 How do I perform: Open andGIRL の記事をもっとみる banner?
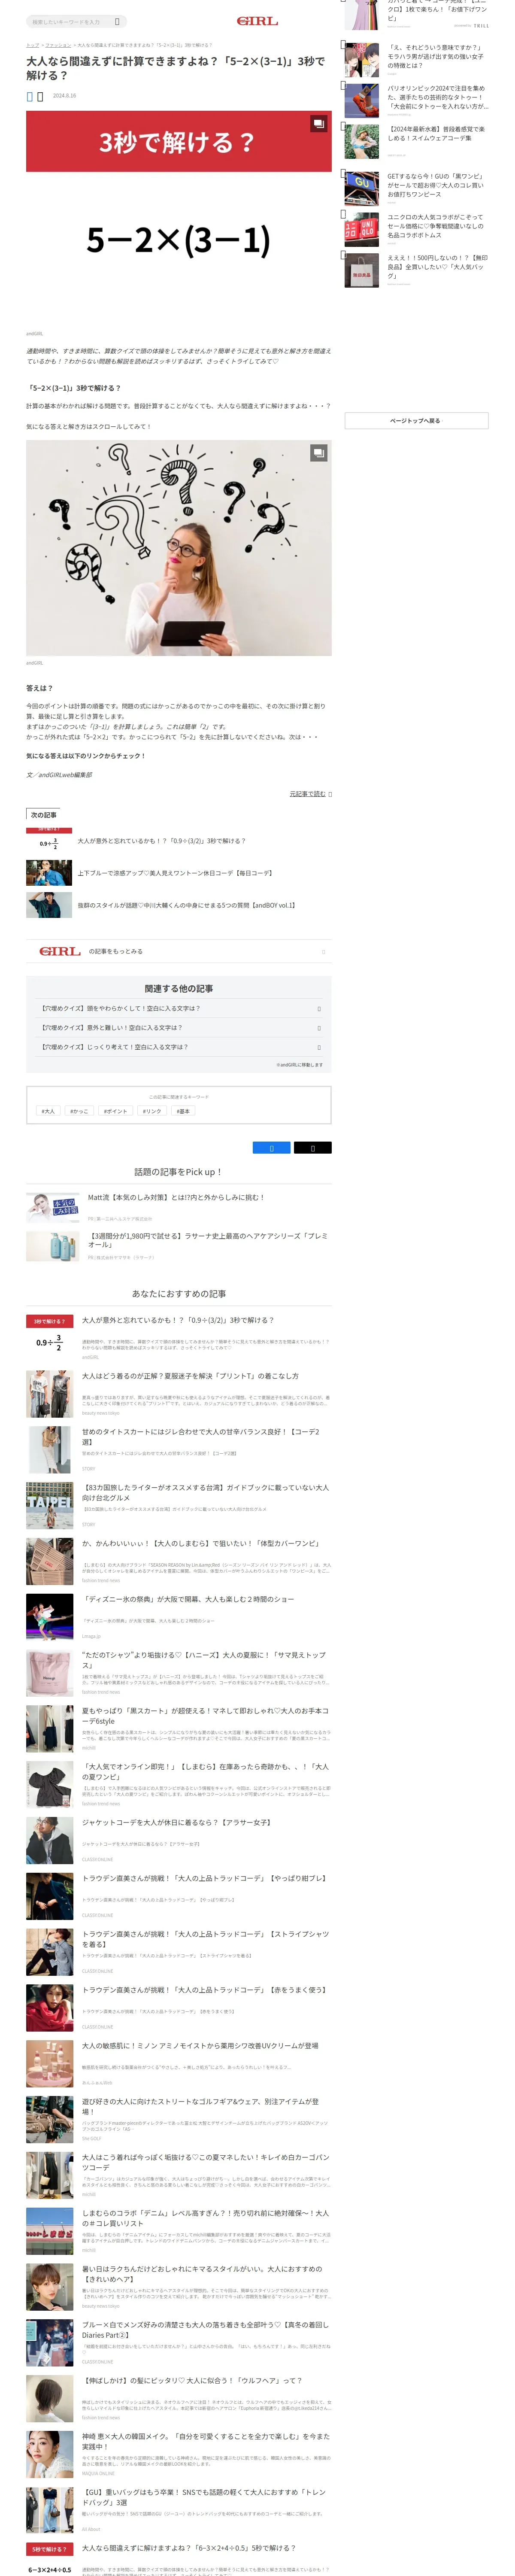coord(178,951)
